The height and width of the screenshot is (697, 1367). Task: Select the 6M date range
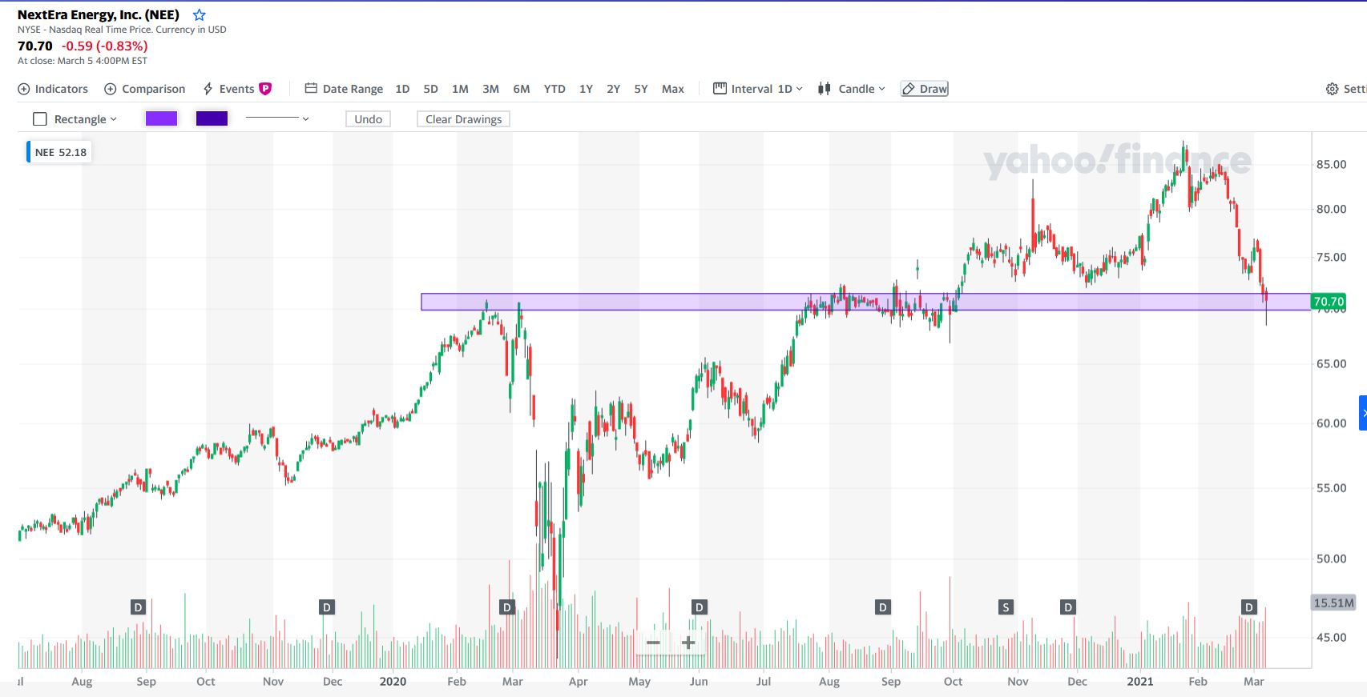tap(522, 89)
